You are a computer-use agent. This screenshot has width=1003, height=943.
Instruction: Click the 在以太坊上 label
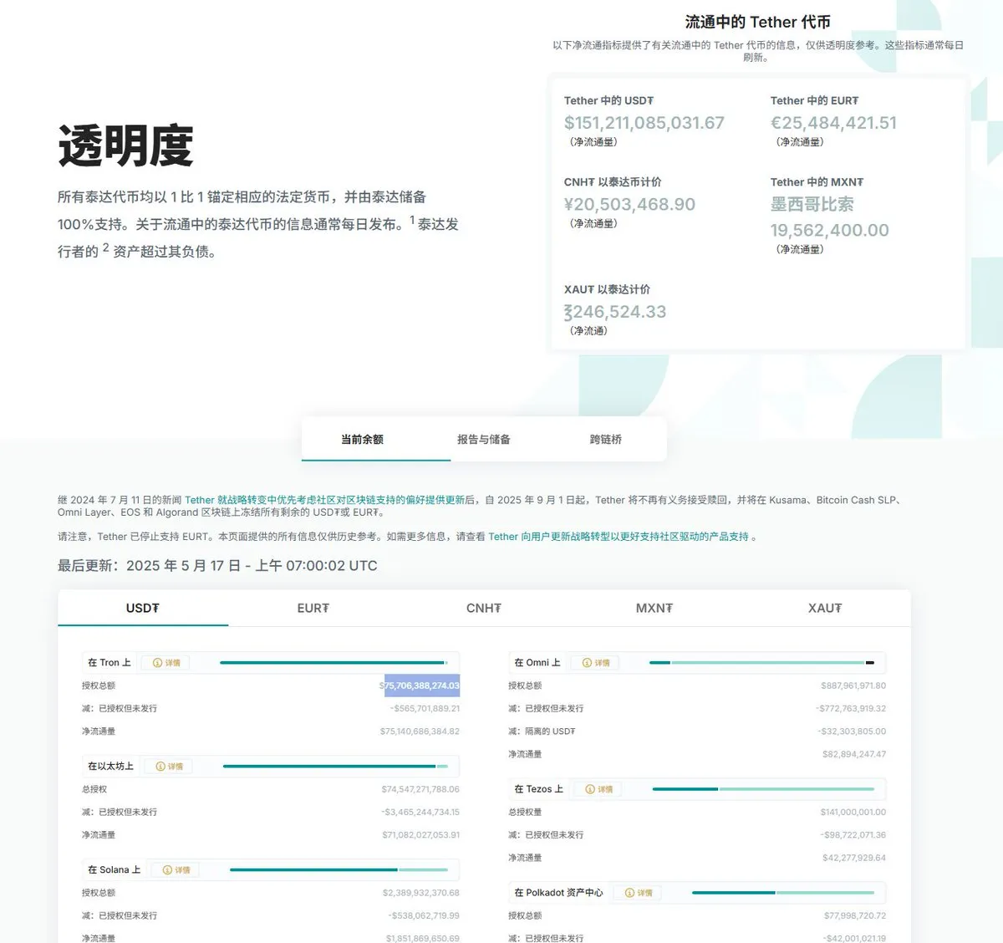(x=111, y=767)
